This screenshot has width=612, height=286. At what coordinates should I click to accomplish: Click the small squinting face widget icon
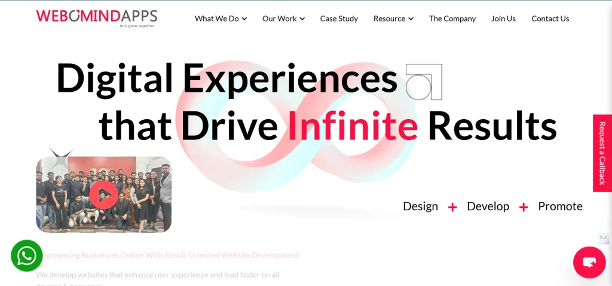tap(604, 238)
